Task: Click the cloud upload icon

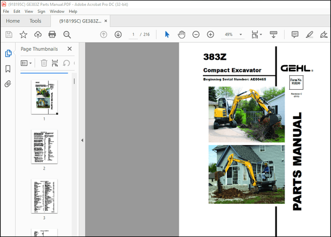Action: click(38, 35)
